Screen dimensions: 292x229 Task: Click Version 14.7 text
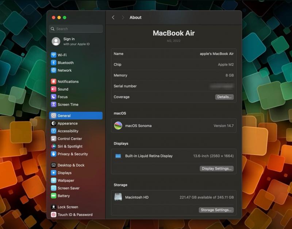pyautogui.click(x=223, y=126)
